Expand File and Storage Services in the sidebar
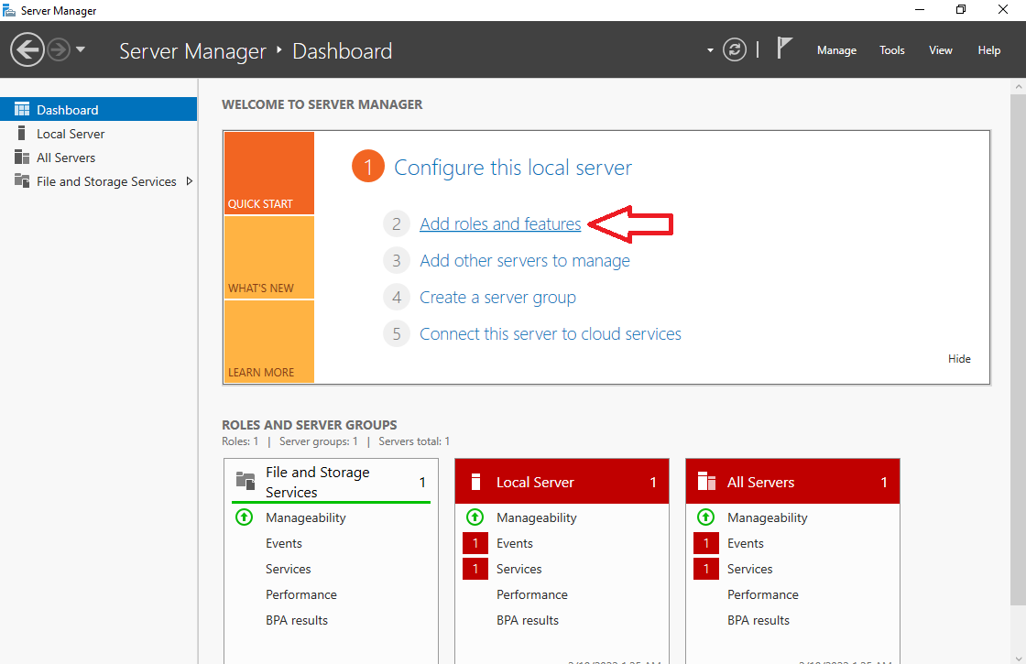Image resolution: width=1026 pixels, height=664 pixels. click(191, 181)
